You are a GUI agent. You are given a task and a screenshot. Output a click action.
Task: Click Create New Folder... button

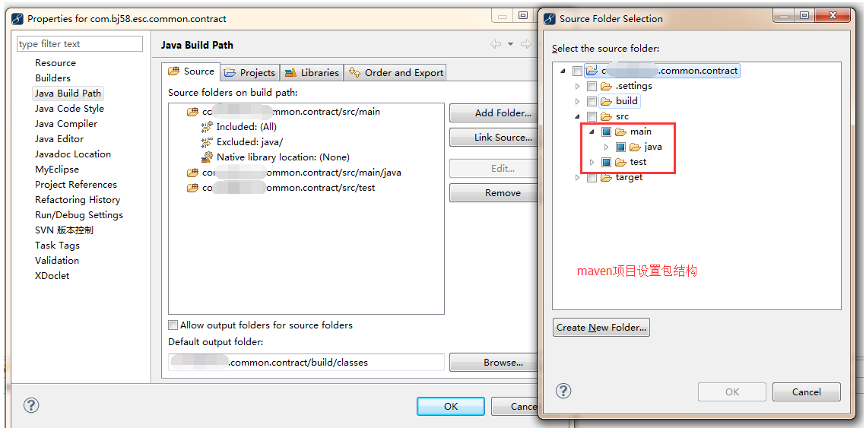click(x=601, y=328)
